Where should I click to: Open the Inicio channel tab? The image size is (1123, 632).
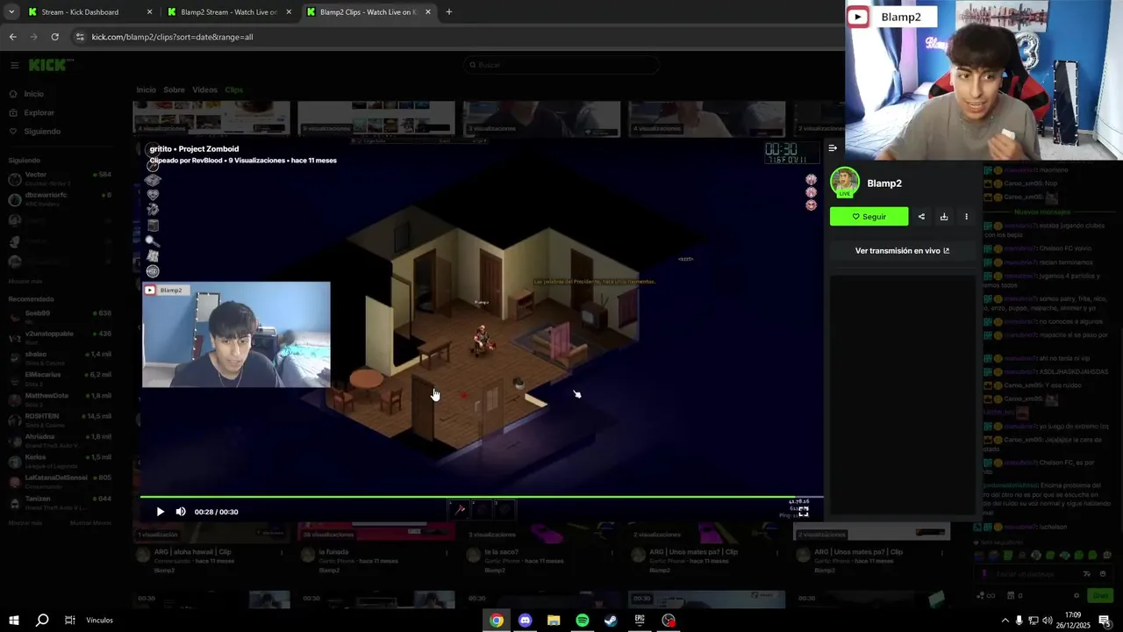pos(146,90)
